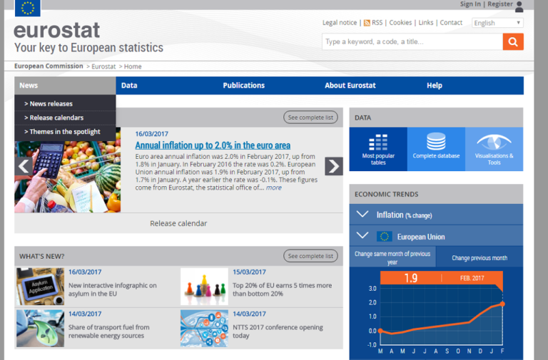This screenshot has width=548, height=360.
Task: Select Themes in the spotlight submenu item
Action: [65, 132]
